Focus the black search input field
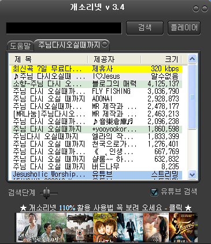 pyautogui.click(x=64, y=28)
